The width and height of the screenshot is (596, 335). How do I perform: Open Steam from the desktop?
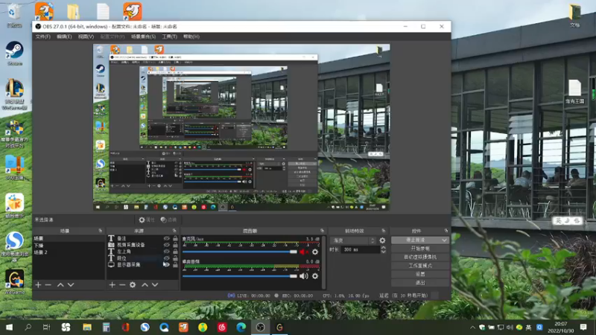[14, 53]
